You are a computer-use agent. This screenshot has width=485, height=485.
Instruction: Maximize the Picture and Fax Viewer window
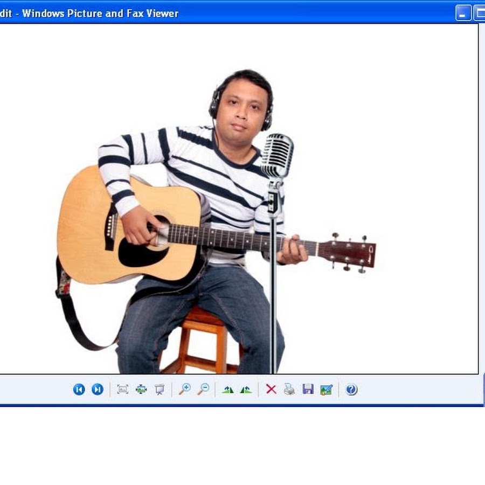480,13
